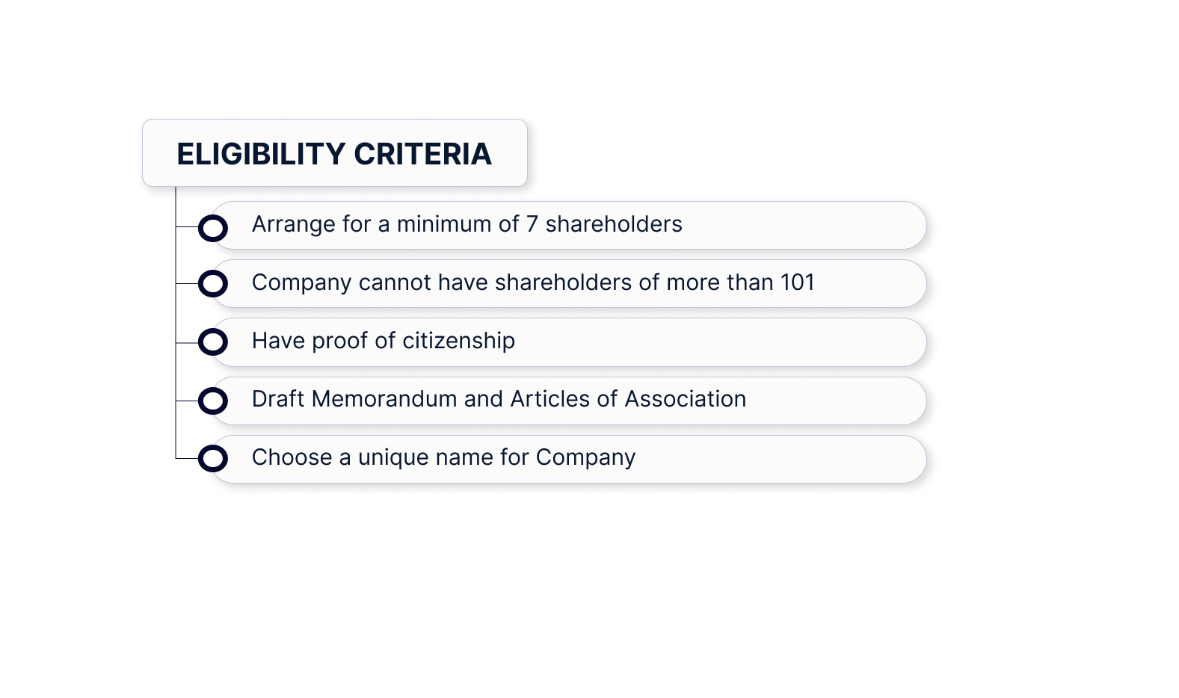This screenshot has height=698, width=1179.
Task: Click the word 'ELIGIBILITY' in the heading
Action: pos(261,154)
